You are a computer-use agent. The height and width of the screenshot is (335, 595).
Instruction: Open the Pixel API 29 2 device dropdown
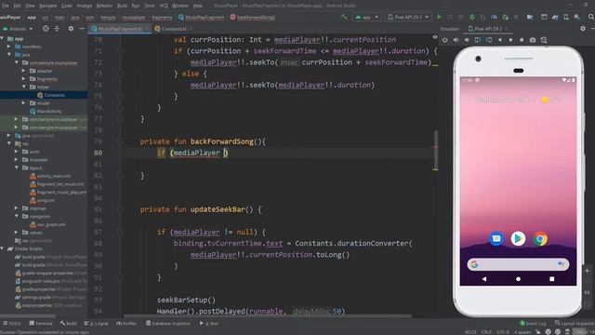click(408, 17)
